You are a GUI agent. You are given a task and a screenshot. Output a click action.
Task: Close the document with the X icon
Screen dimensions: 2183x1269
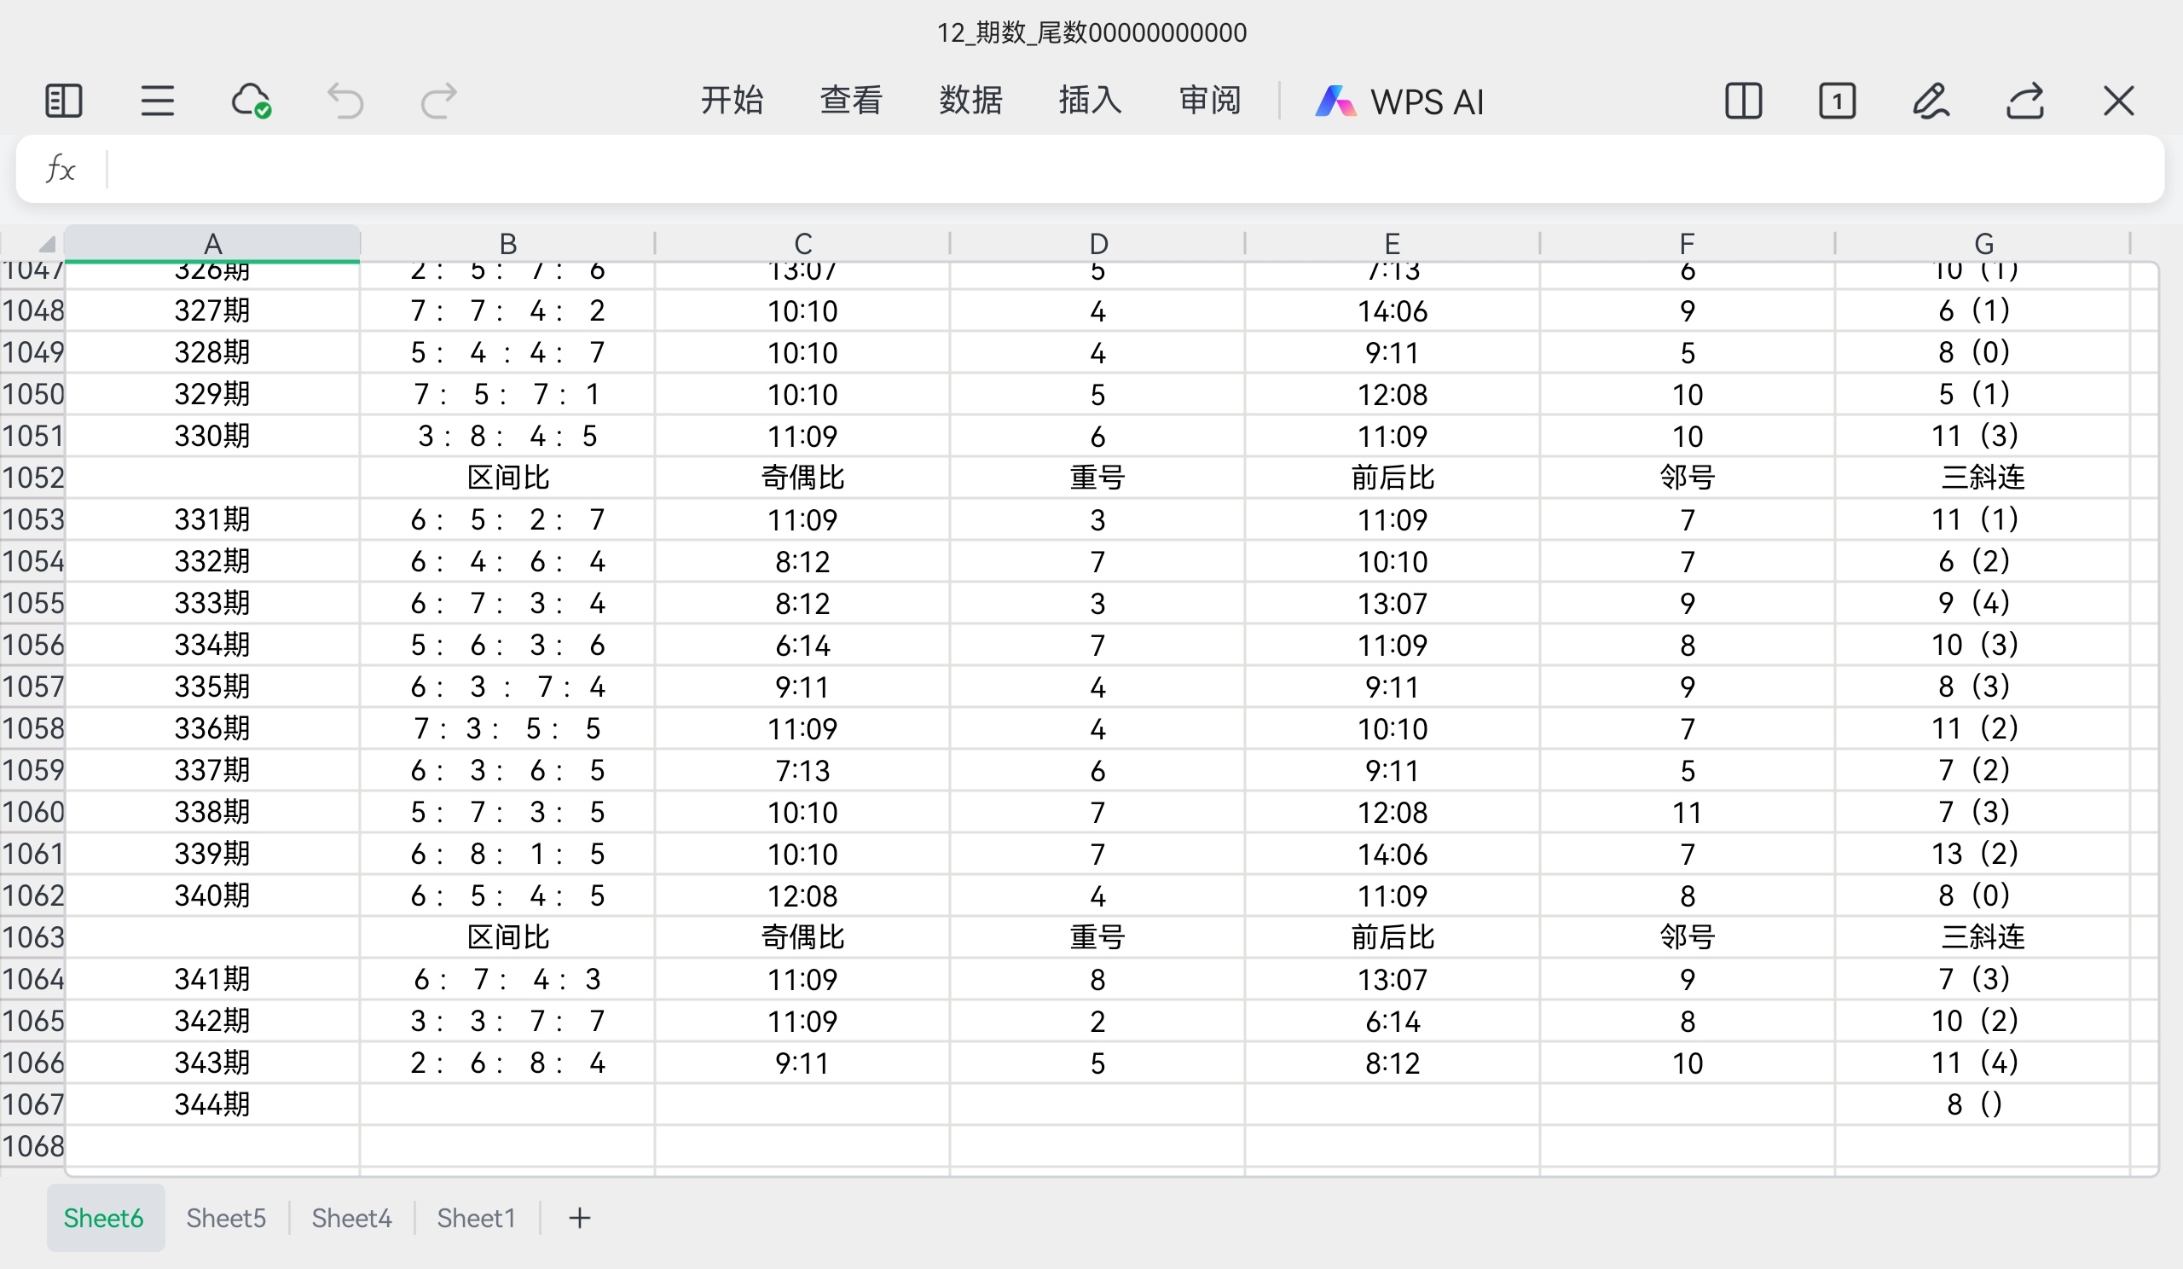pyautogui.click(x=2119, y=101)
